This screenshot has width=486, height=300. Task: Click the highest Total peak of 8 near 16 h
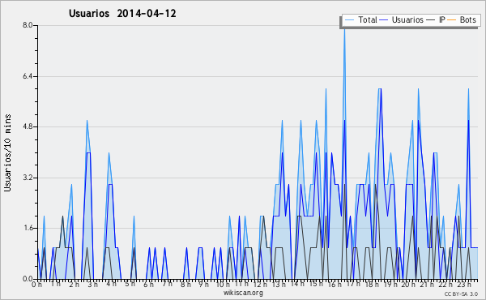344,29
